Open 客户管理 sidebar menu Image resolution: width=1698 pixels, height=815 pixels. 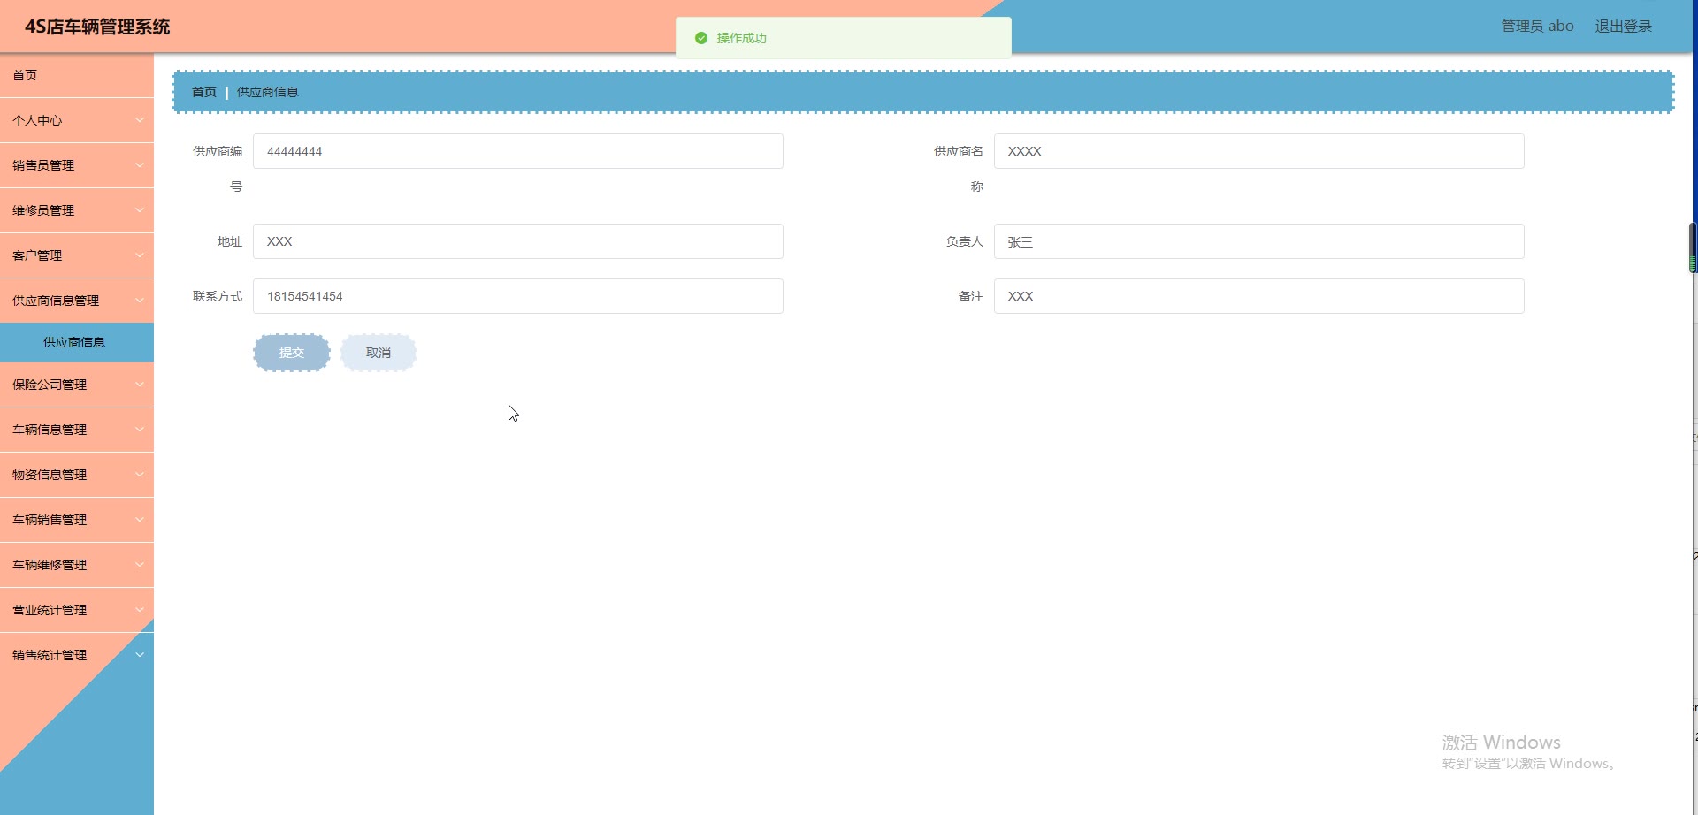(77, 255)
